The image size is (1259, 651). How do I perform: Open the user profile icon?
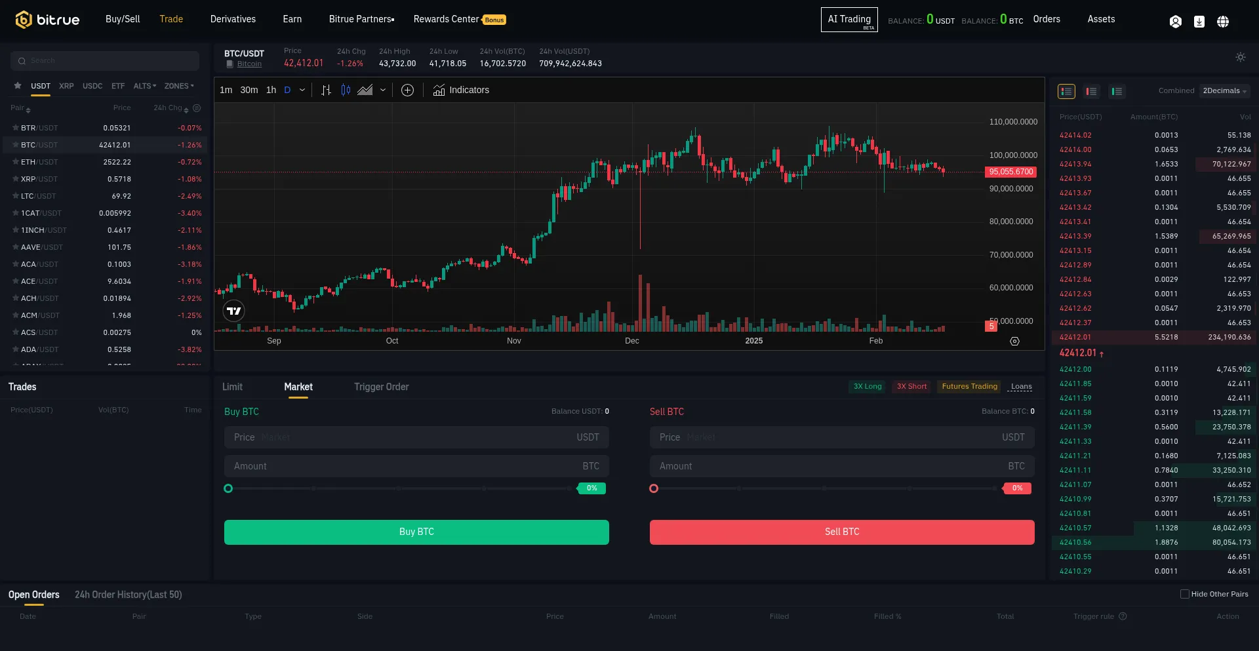[x=1175, y=22]
